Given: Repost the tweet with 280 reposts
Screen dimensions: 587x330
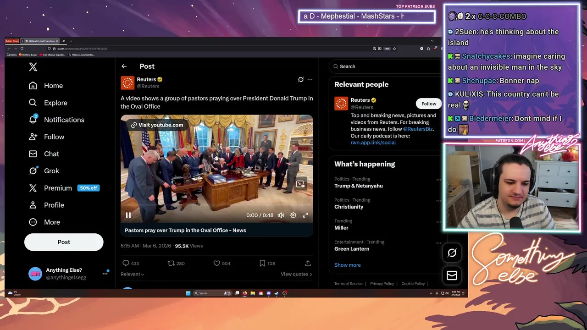Looking at the screenshot, I should [x=176, y=263].
